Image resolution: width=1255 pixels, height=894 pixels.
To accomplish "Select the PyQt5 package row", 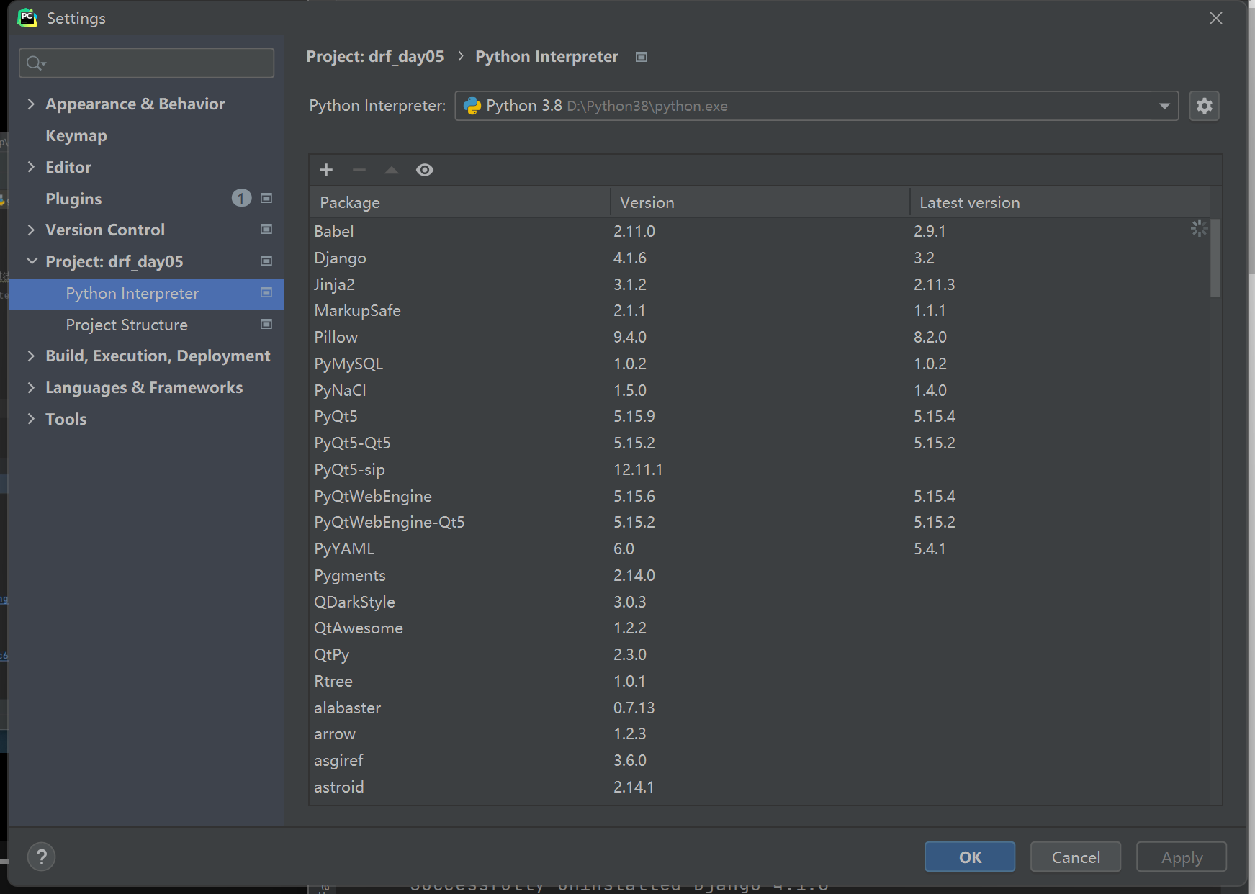I will pos(760,417).
